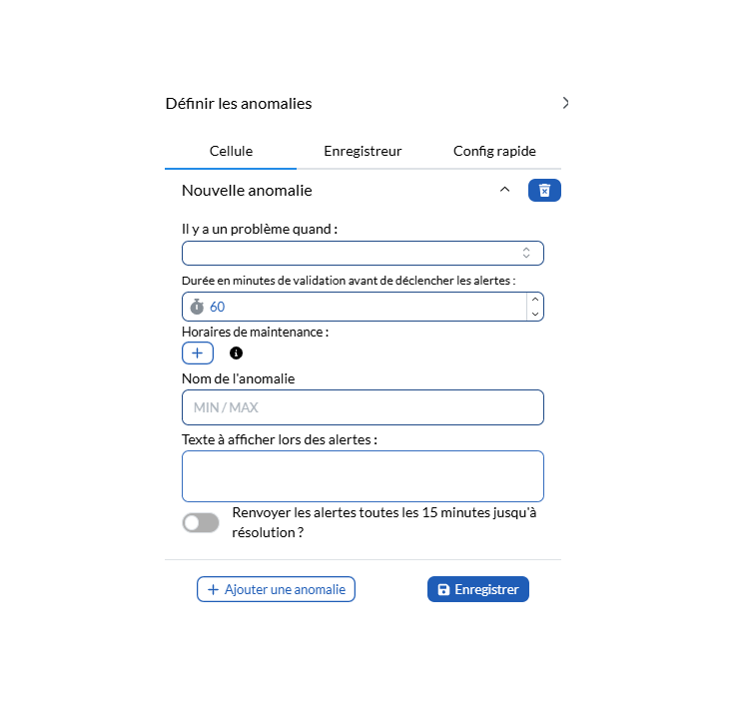Open the Enregistreur tab
Viewport: 745px width, 704px height.
click(x=363, y=152)
